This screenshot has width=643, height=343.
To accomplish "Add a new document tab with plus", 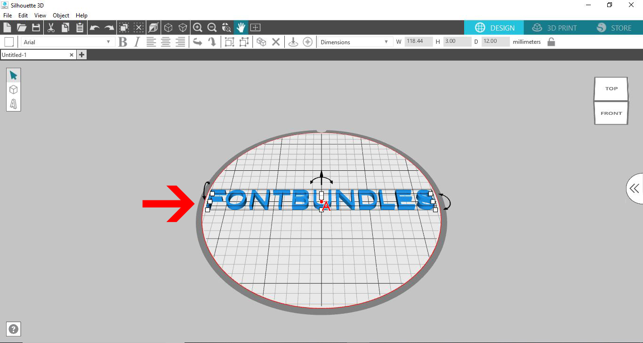I will click(82, 55).
